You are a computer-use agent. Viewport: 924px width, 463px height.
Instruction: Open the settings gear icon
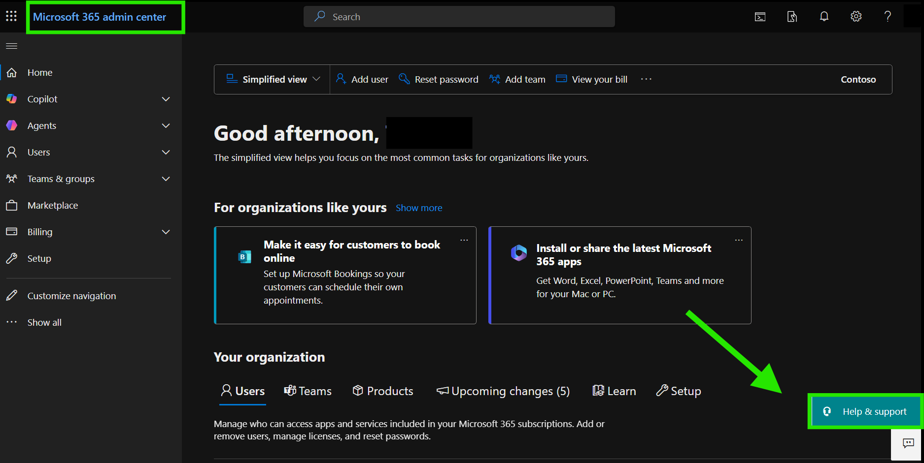(856, 16)
